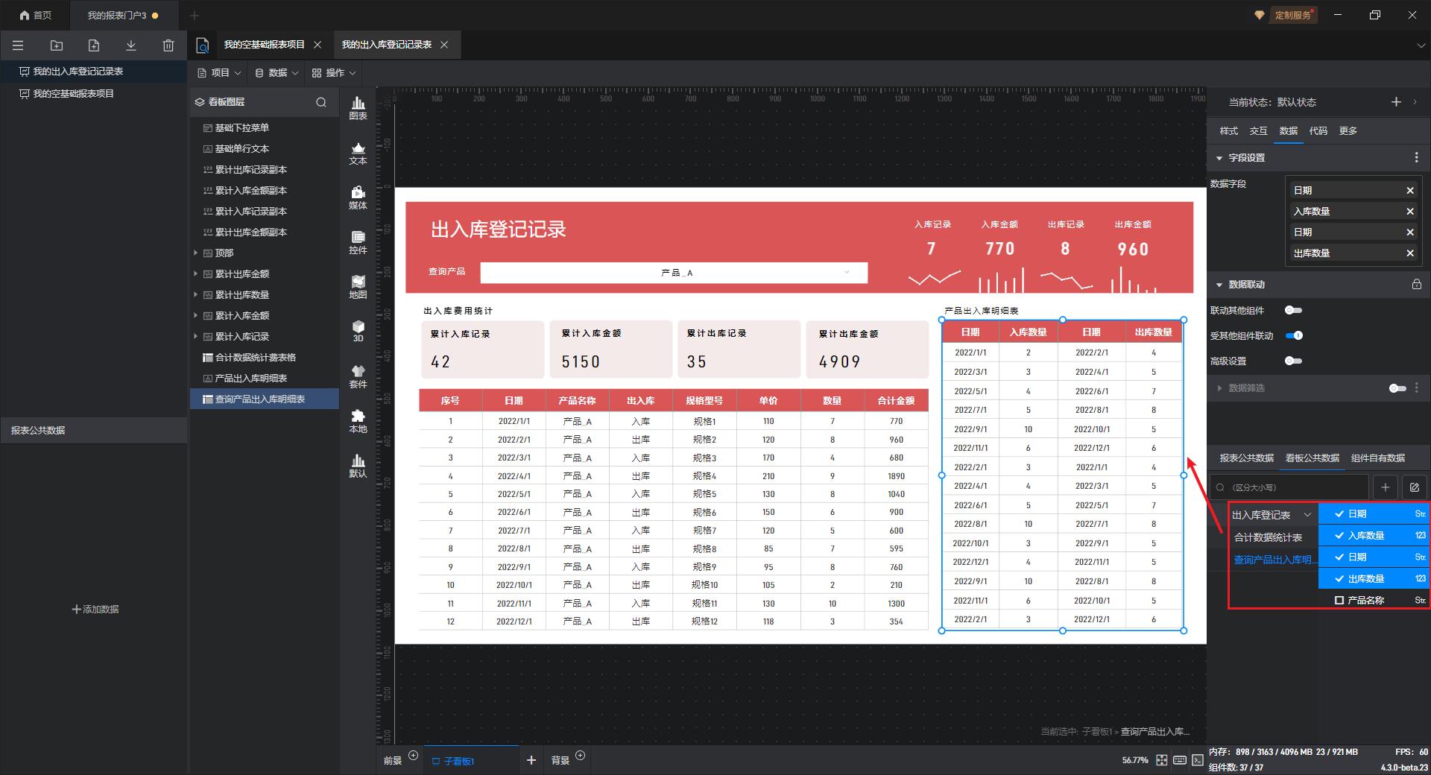Open the 套件 kit component category

tap(358, 376)
